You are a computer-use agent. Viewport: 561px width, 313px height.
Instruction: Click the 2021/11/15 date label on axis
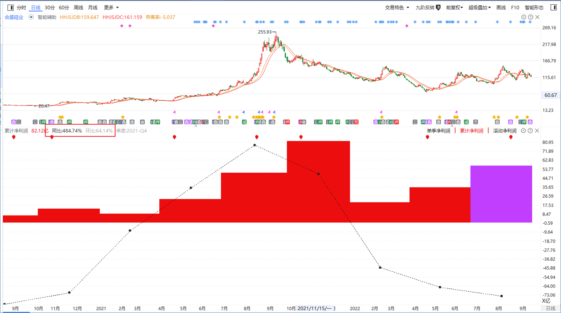point(314,309)
